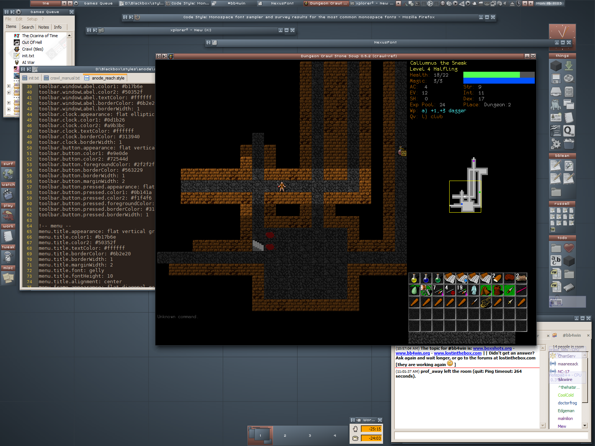
Task: Open the tweak spray can desktop icon
Action: point(8,257)
